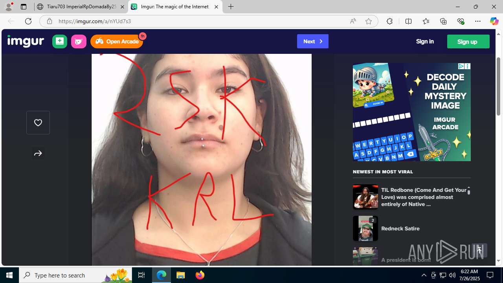503x283 pixels.
Task: Open the Imgur Arcade
Action: (x=117, y=41)
